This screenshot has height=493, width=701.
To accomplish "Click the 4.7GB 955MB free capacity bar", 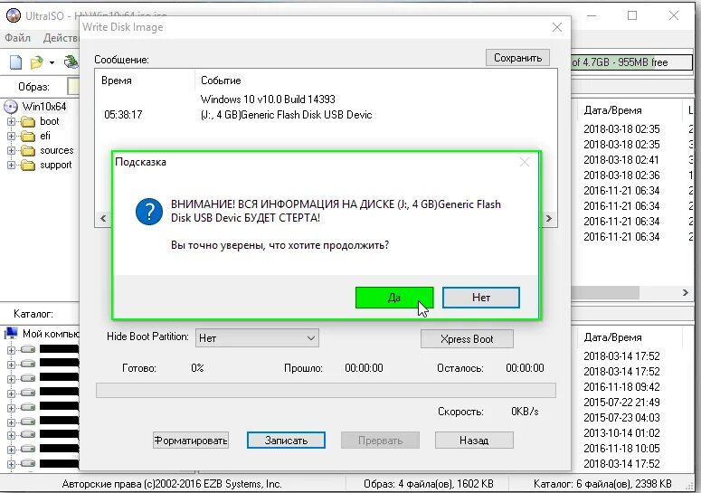I will click(631, 62).
